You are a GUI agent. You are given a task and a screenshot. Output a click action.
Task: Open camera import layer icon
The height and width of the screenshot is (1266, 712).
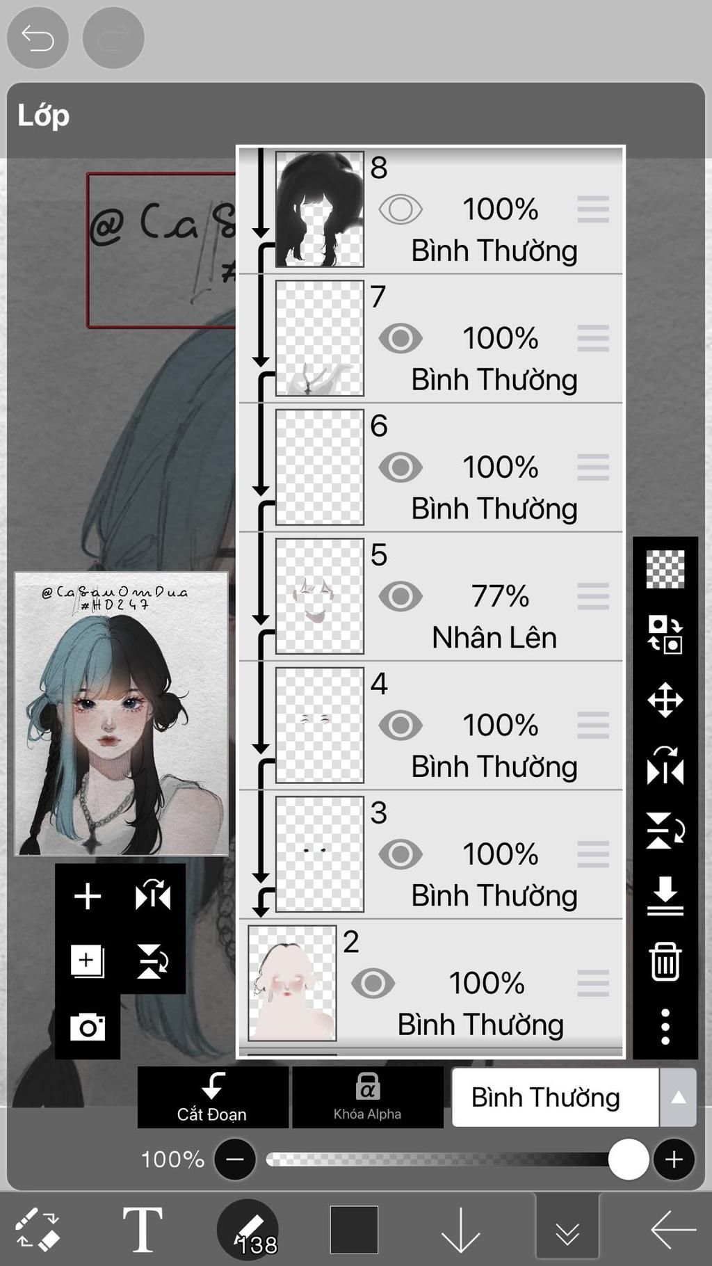point(88,1027)
